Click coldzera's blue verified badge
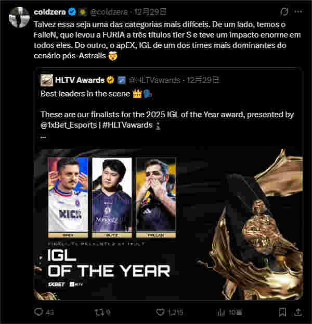This screenshot has width=312, height=324. (x=72, y=12)
